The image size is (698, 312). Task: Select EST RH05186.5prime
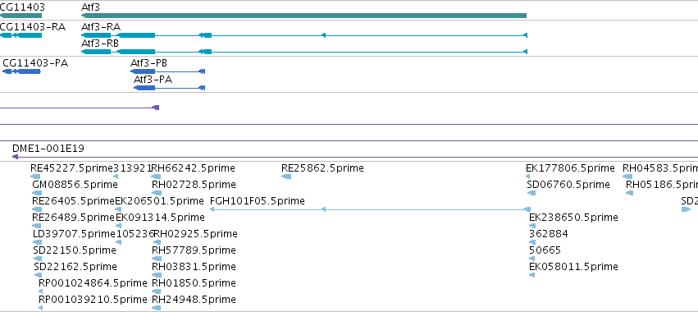click(661, 185)
